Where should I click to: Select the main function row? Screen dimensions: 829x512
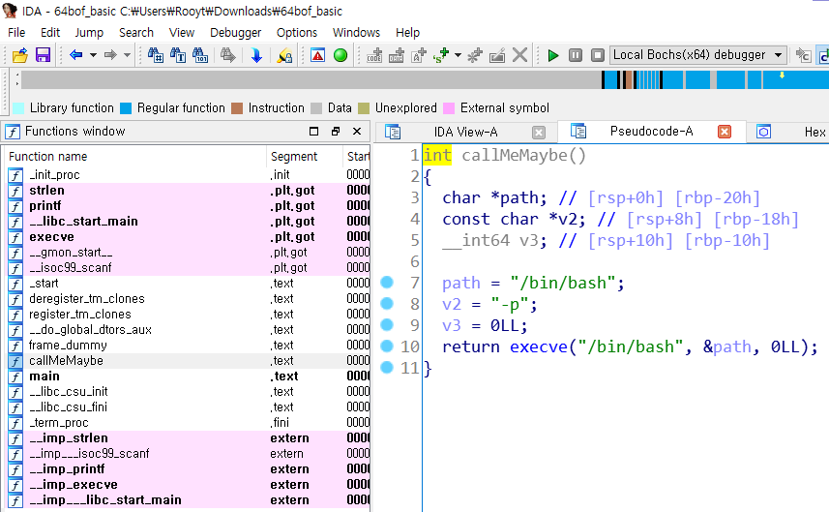click(x=189, y=376)
